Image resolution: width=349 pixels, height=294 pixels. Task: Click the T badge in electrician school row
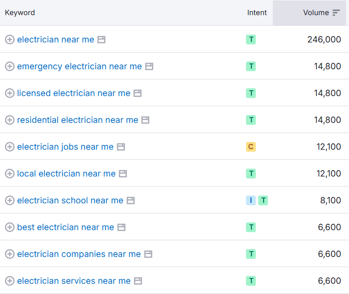pos(263,200)
